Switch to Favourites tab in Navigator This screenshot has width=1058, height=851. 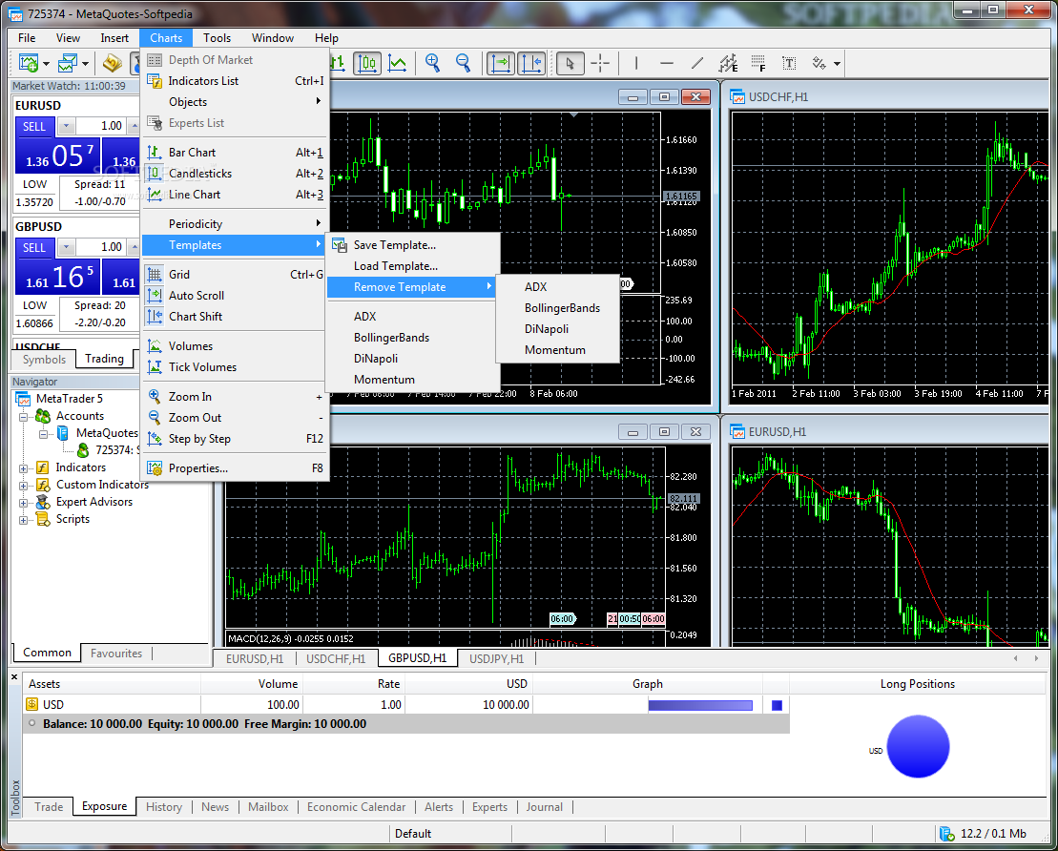click(116, 654)
